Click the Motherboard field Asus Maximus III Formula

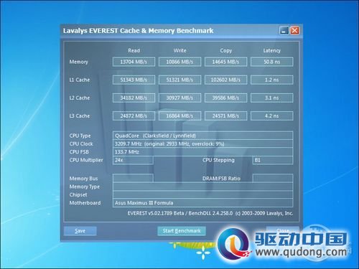point(202,203)
